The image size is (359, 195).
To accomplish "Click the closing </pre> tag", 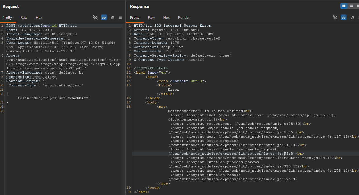I will tap(163, 183).
